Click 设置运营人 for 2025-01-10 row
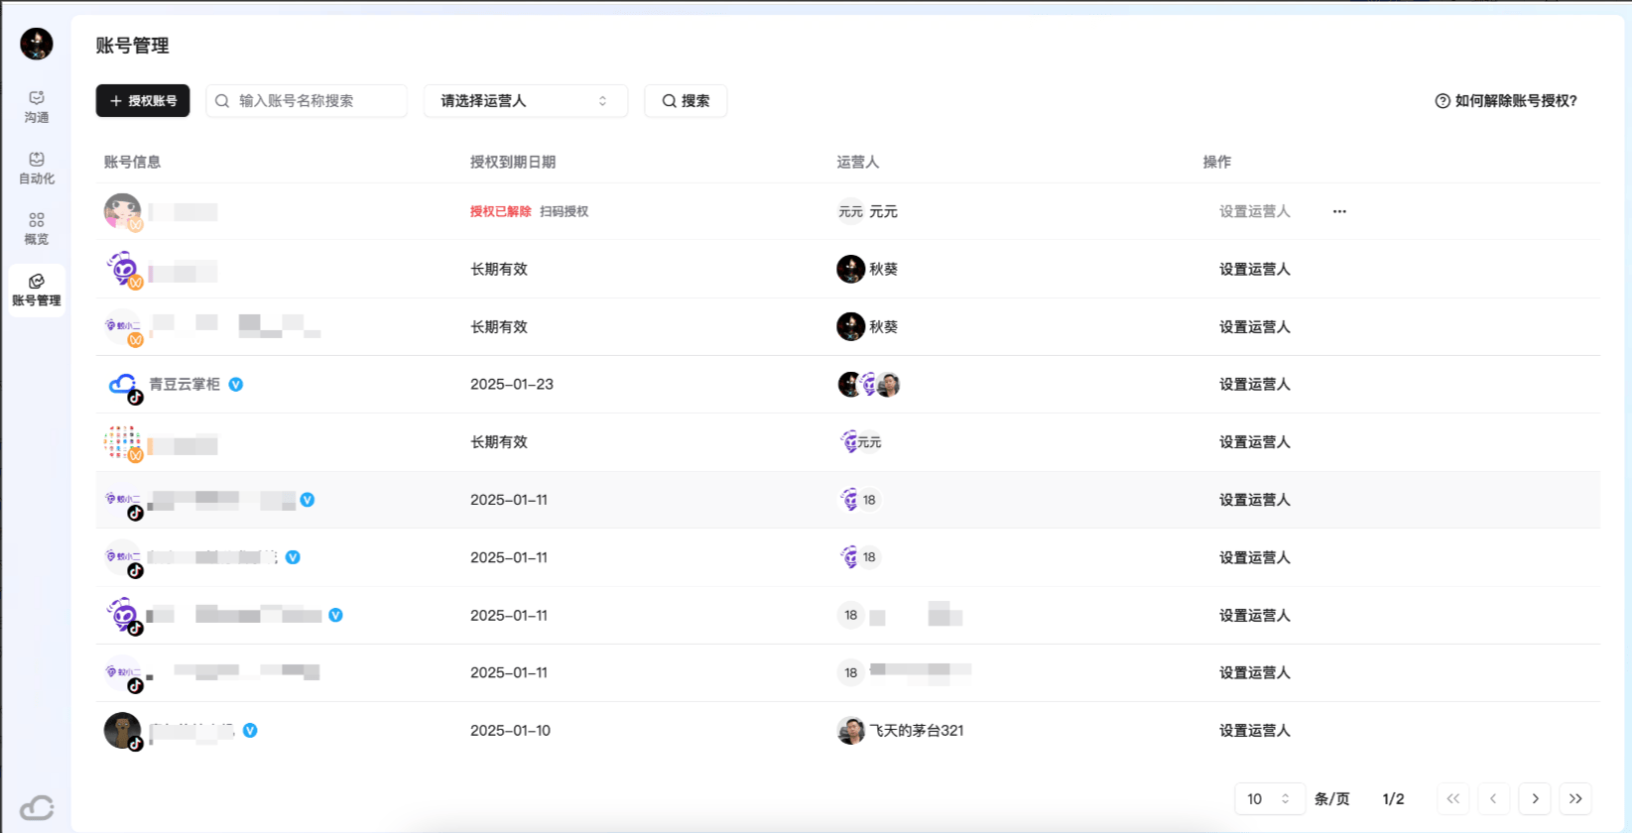Viewport: 1632px width, 833px height. tap(1255, 730)
